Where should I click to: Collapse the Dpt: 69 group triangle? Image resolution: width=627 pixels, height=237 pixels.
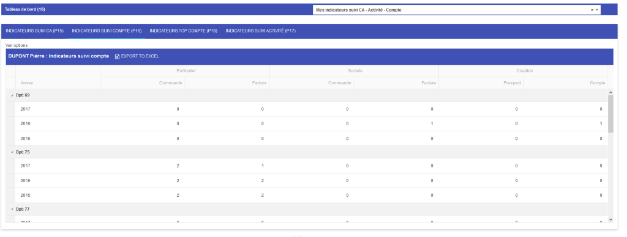tap(12, 95)
